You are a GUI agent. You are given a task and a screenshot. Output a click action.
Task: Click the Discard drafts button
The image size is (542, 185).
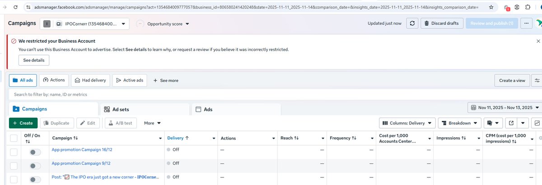point(442,23)
